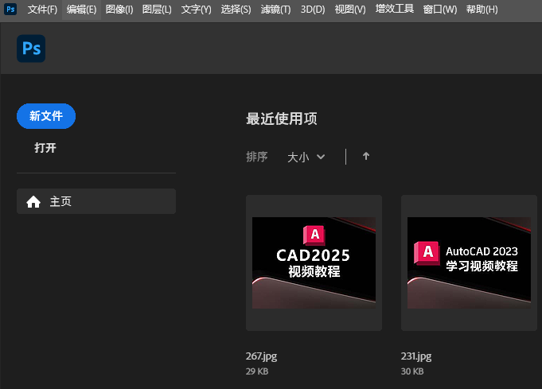Open the 图像(I) menu
The height and width of the screenshot is (389, 542).
[119, 10]
